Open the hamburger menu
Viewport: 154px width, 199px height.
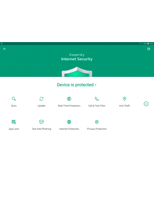pyautogui.click(x=4, y=49)
